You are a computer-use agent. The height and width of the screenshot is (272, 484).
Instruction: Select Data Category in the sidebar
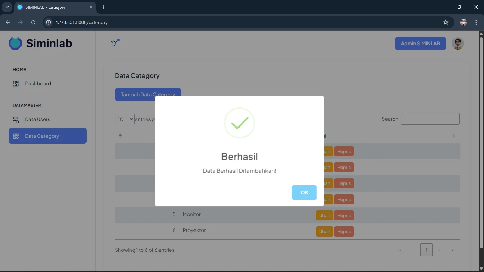click(x=47, y=136)
